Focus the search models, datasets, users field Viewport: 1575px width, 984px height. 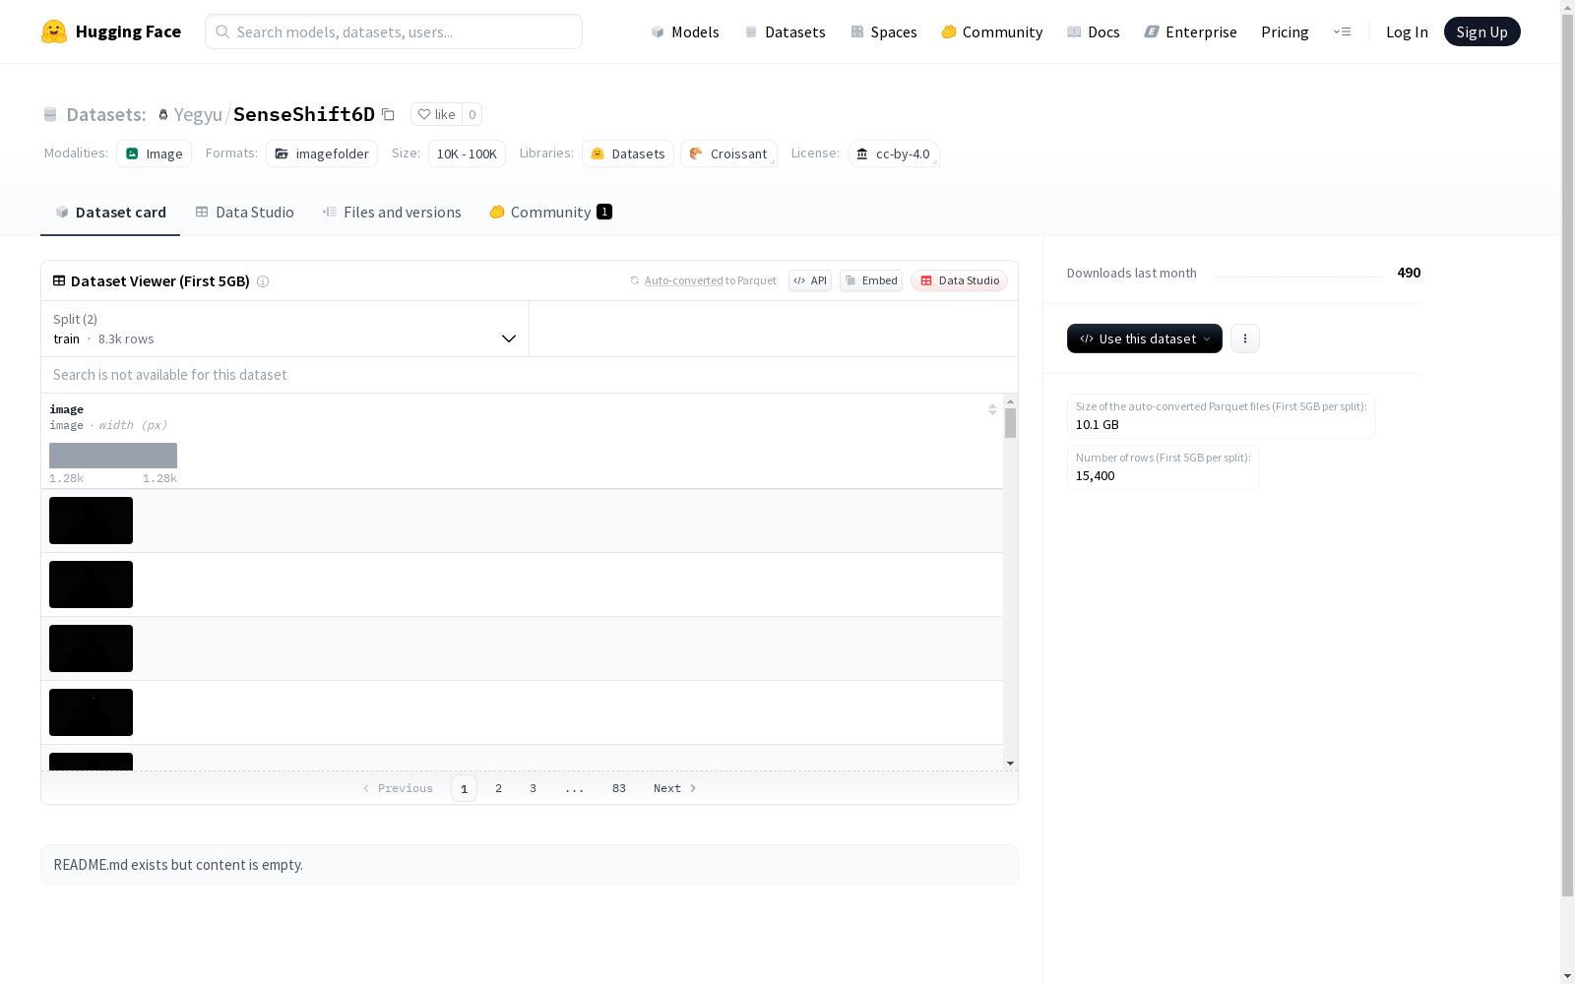tap(394, 31)
